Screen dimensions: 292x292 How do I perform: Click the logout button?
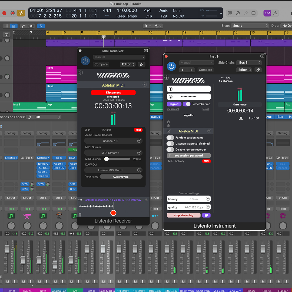point(174,104)
